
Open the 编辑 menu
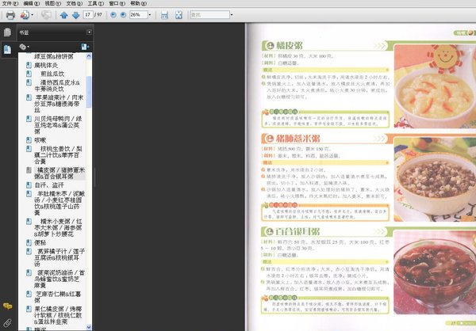click(32, 3)
